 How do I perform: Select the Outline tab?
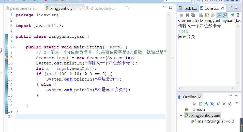click(187, 97)
